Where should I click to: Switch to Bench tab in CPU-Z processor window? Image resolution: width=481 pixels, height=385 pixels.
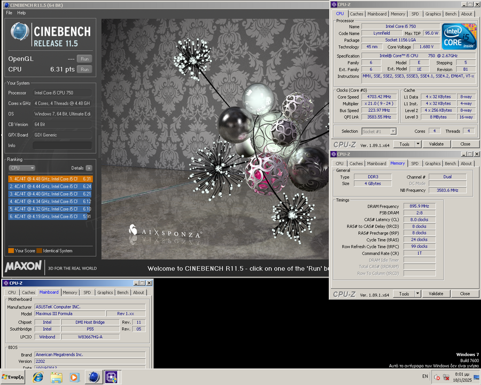tap(451, 14)
